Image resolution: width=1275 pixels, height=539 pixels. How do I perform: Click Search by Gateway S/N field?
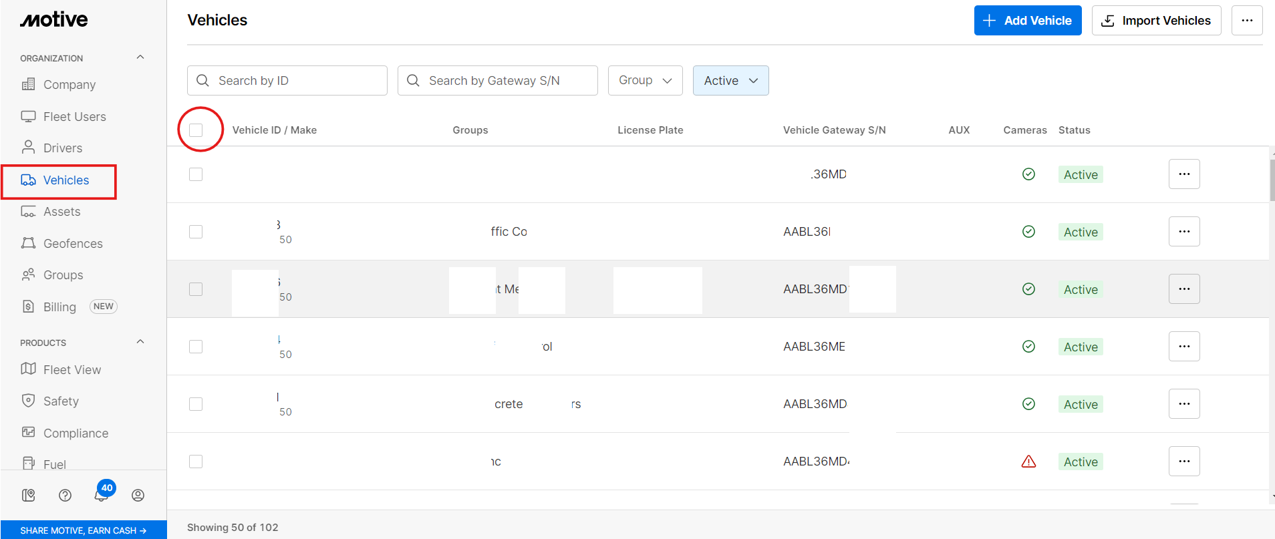pyautogui.click(x=498, y=80)
